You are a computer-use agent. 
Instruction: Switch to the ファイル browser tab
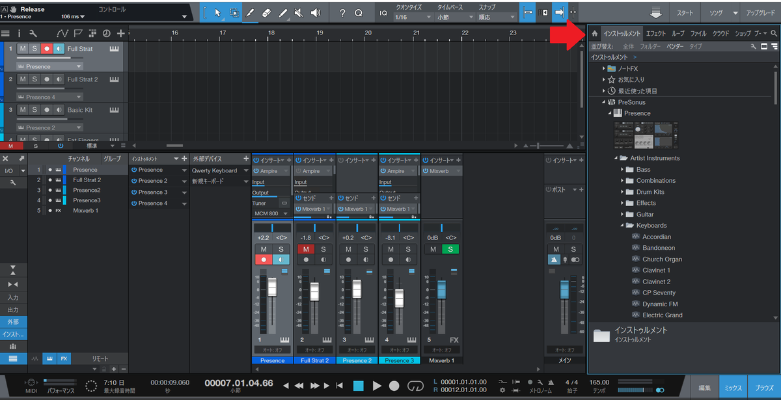pos(698,33)
